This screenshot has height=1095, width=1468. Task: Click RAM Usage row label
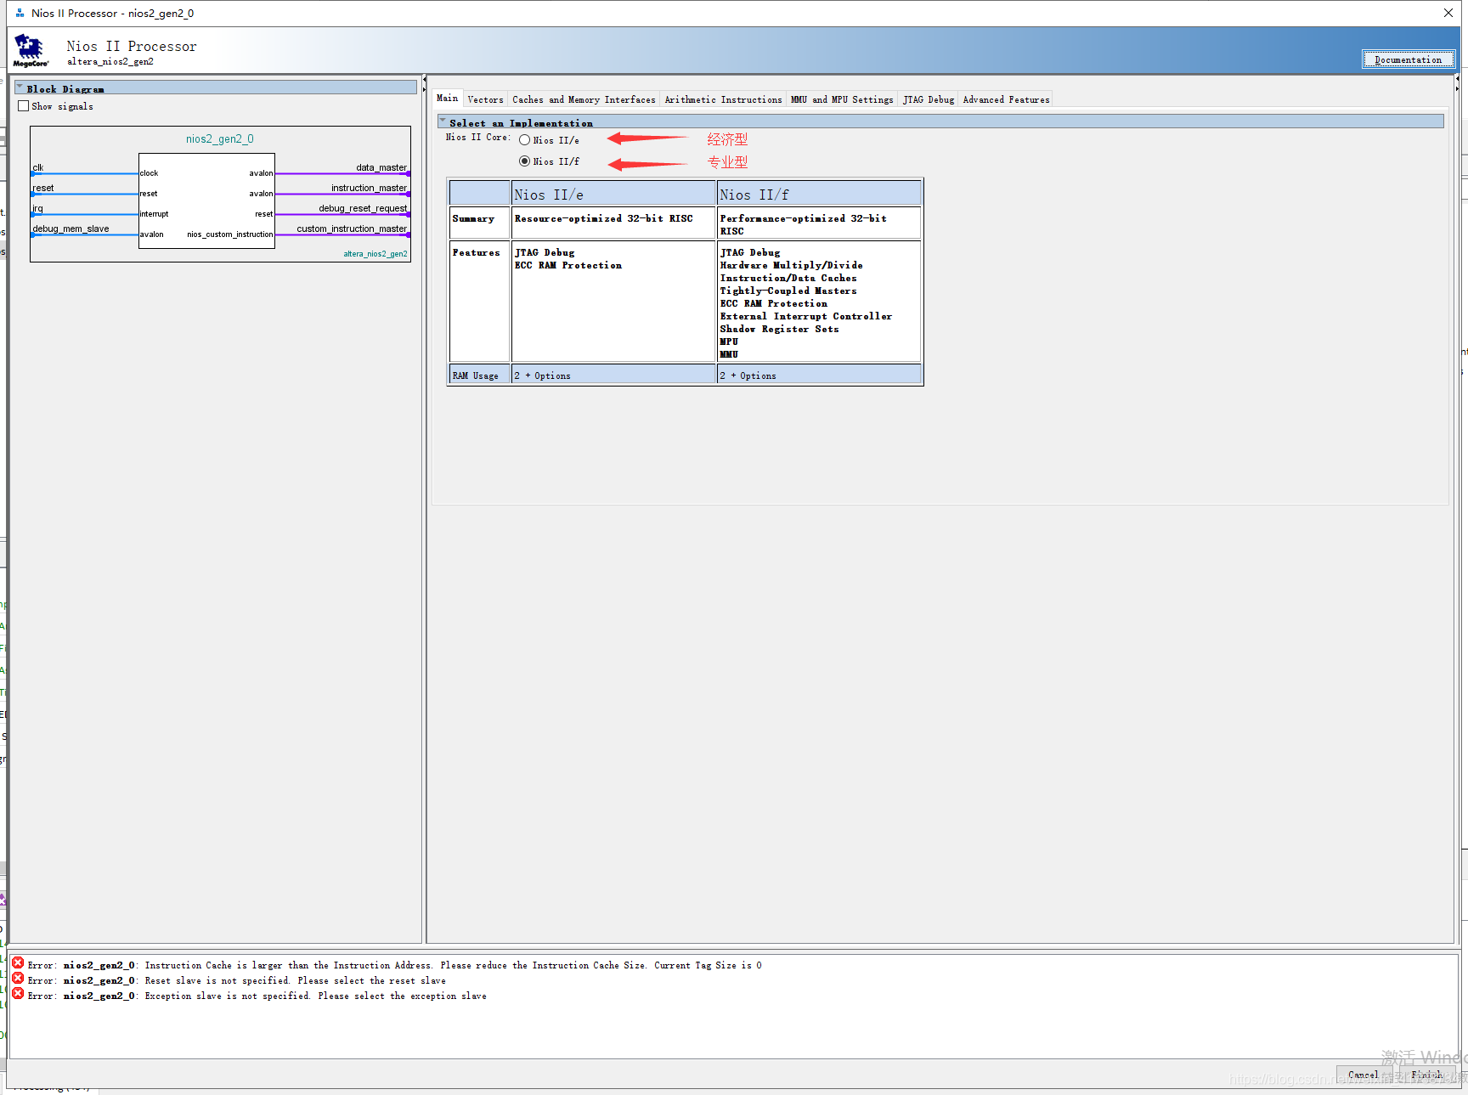[476, 375]
